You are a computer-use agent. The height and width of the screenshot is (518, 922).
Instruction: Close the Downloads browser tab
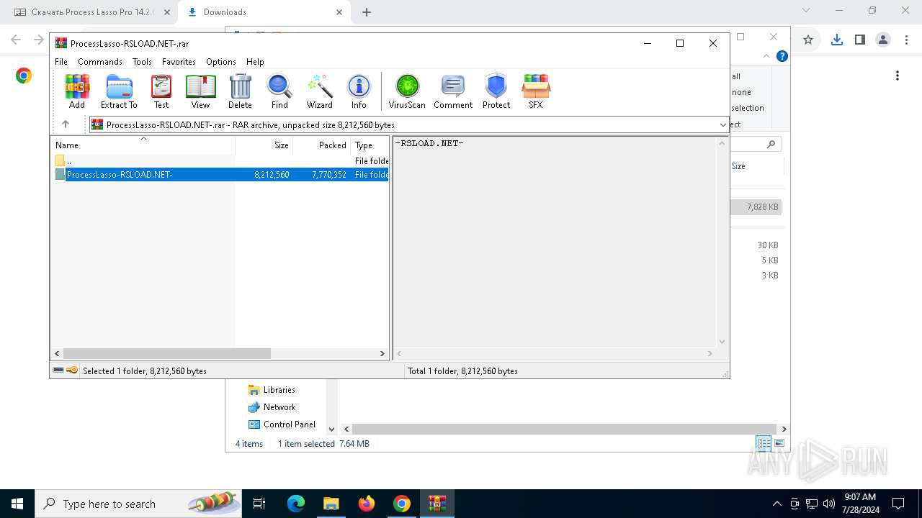(x=339, y=12)
